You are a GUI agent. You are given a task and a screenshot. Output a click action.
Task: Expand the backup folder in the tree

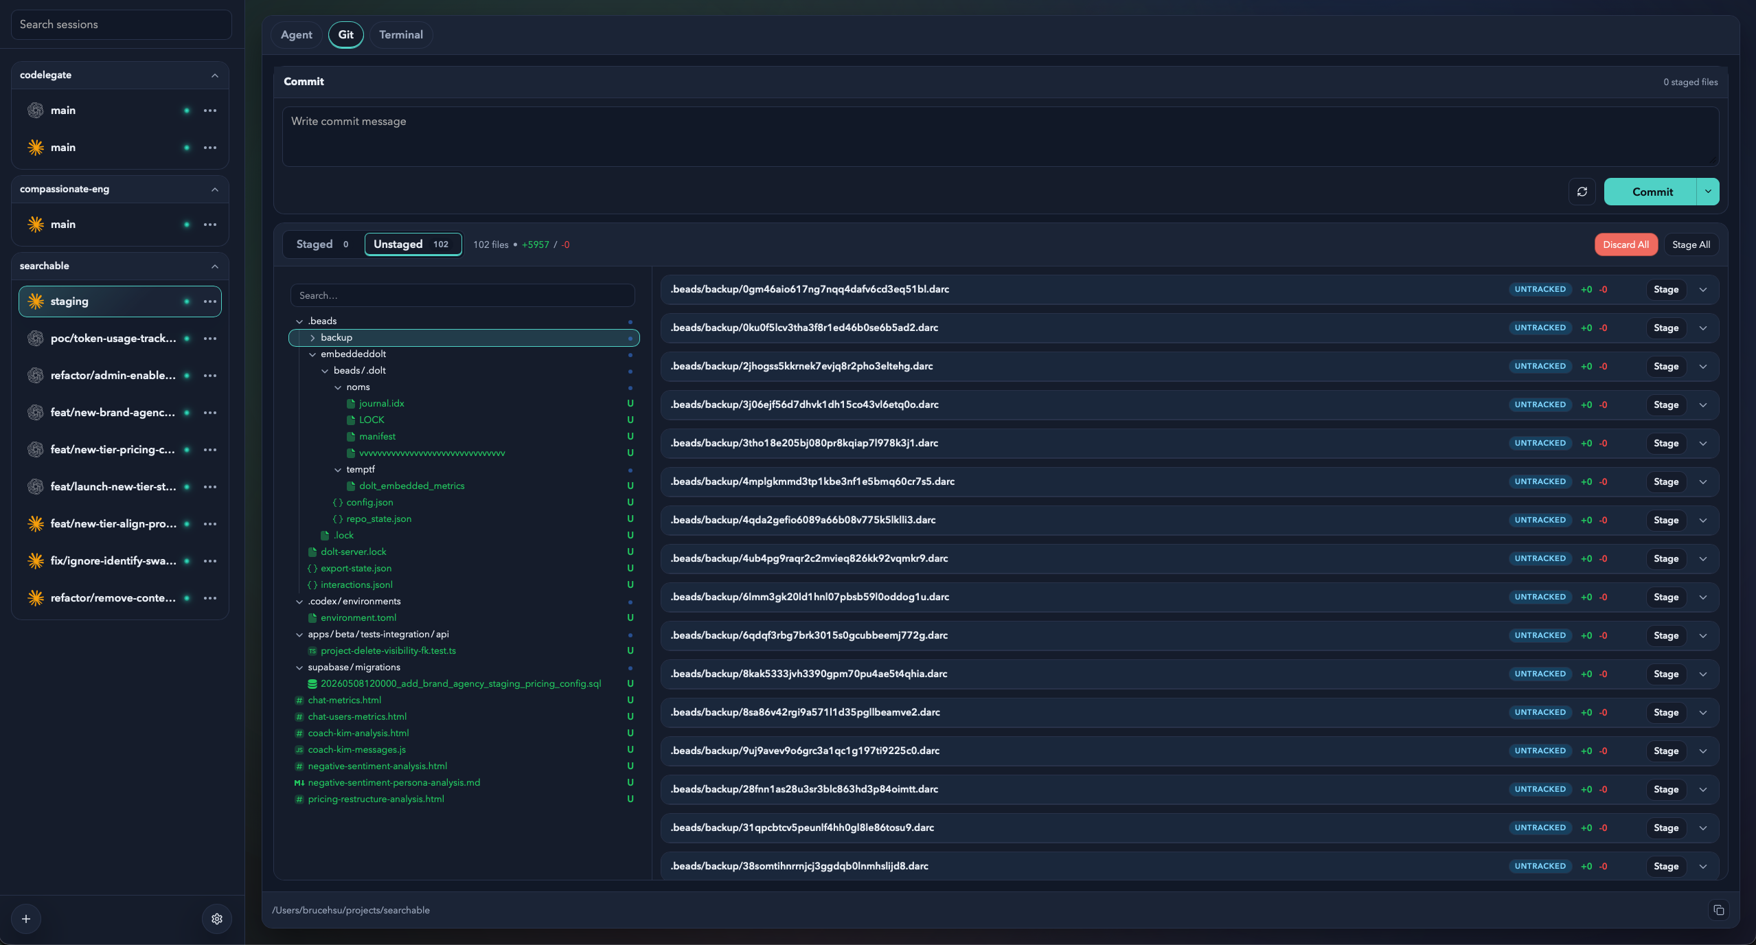coord(312,338)
